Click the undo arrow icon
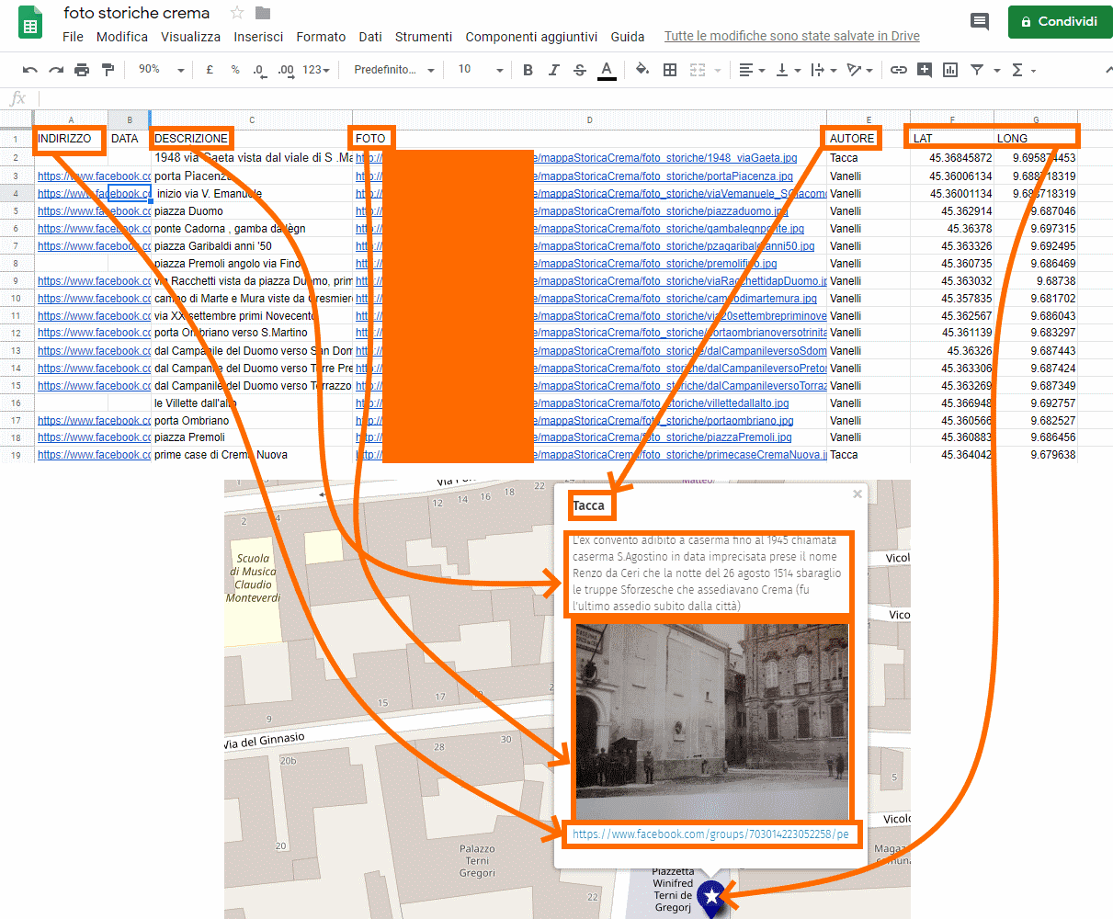1113x919 pixels. pyautogui.click(x=30, y=70)
